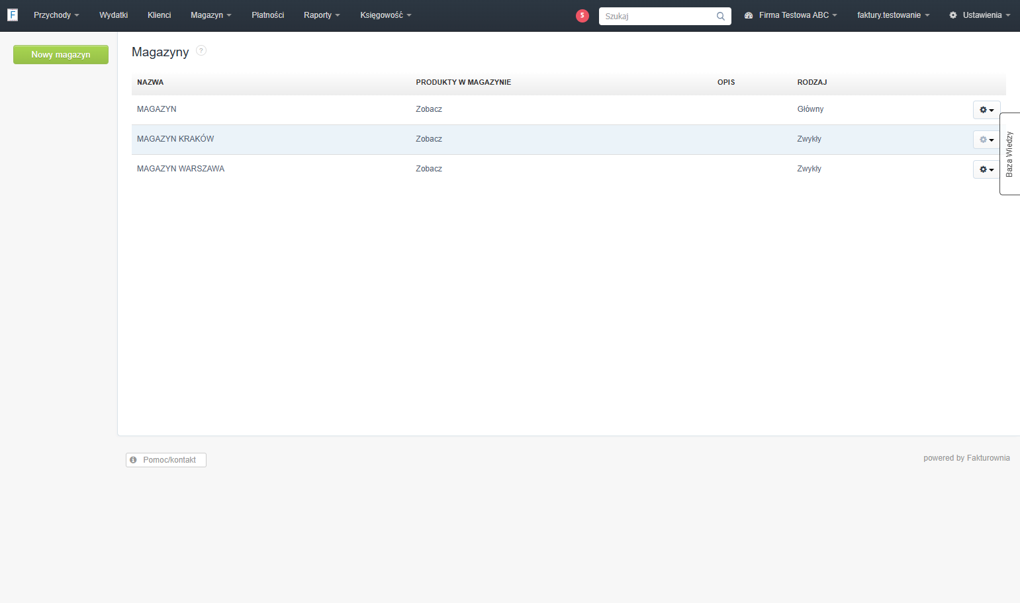Expand the Raporty dropdown menu
The image size is (1020, 603).
(322, 15)
